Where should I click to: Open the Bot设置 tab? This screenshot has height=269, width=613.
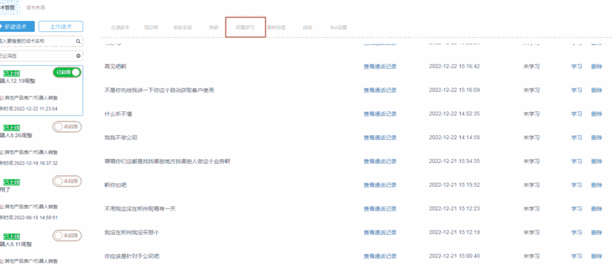pos(339,28)
